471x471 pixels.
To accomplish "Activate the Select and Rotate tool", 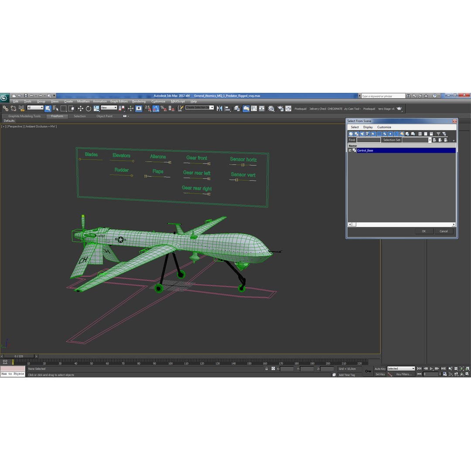I will tap(88, 109).
